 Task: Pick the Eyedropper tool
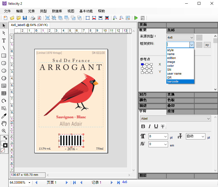4,116
